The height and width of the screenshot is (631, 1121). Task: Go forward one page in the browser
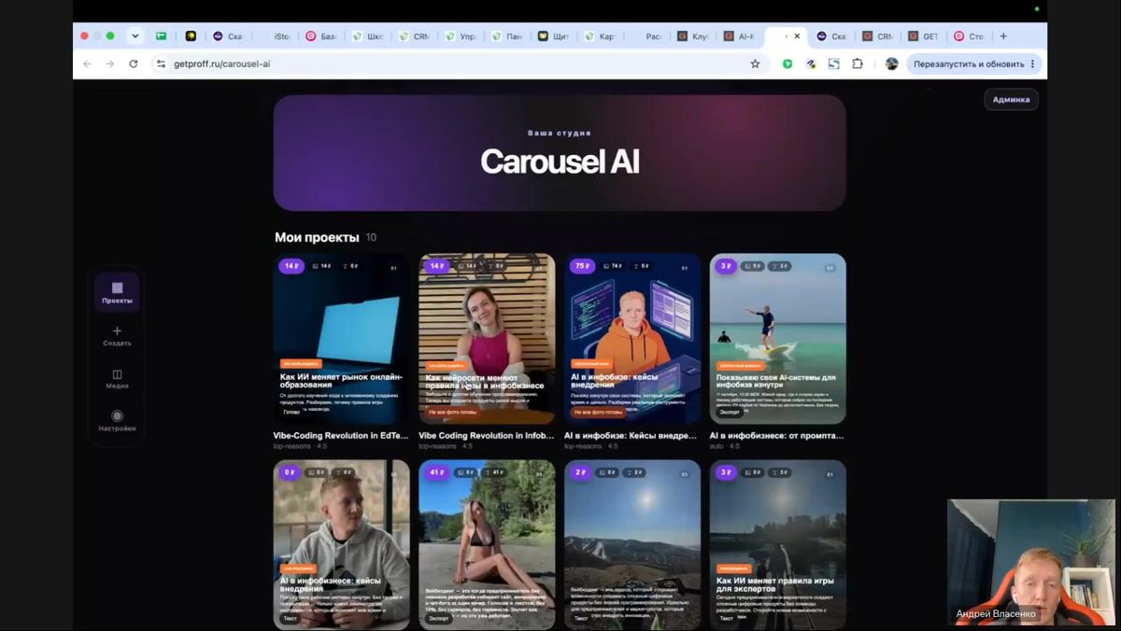click(109, 63)
